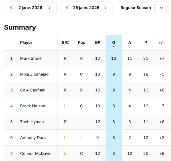Open the Regular Season selector
Viewport: 171px width, 161px height.
pos(136,8)
